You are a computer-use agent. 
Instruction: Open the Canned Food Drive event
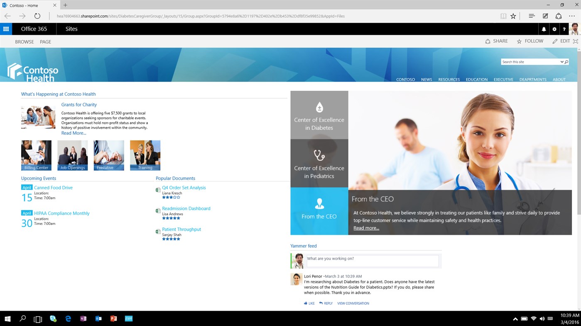(53, 188)
